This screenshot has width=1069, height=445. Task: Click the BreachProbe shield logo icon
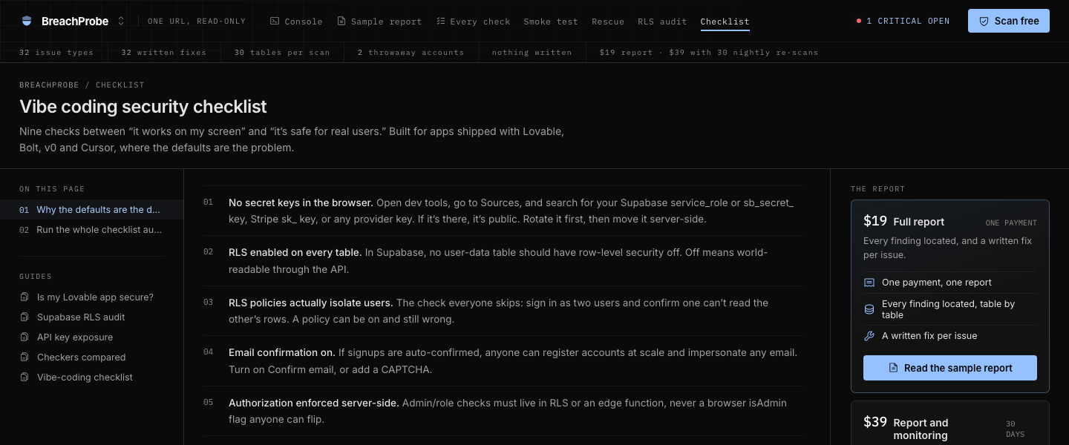point(27,22)
